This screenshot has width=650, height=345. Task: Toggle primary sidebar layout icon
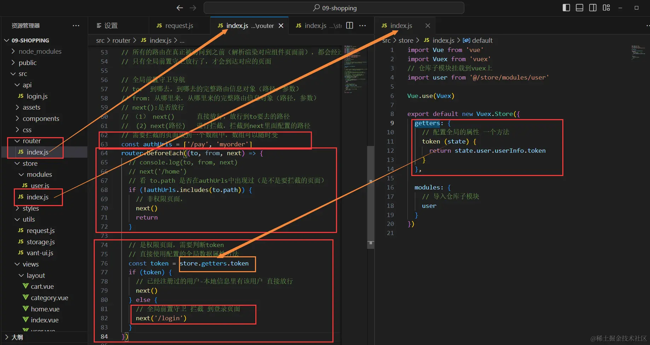[x=566, y=8]
